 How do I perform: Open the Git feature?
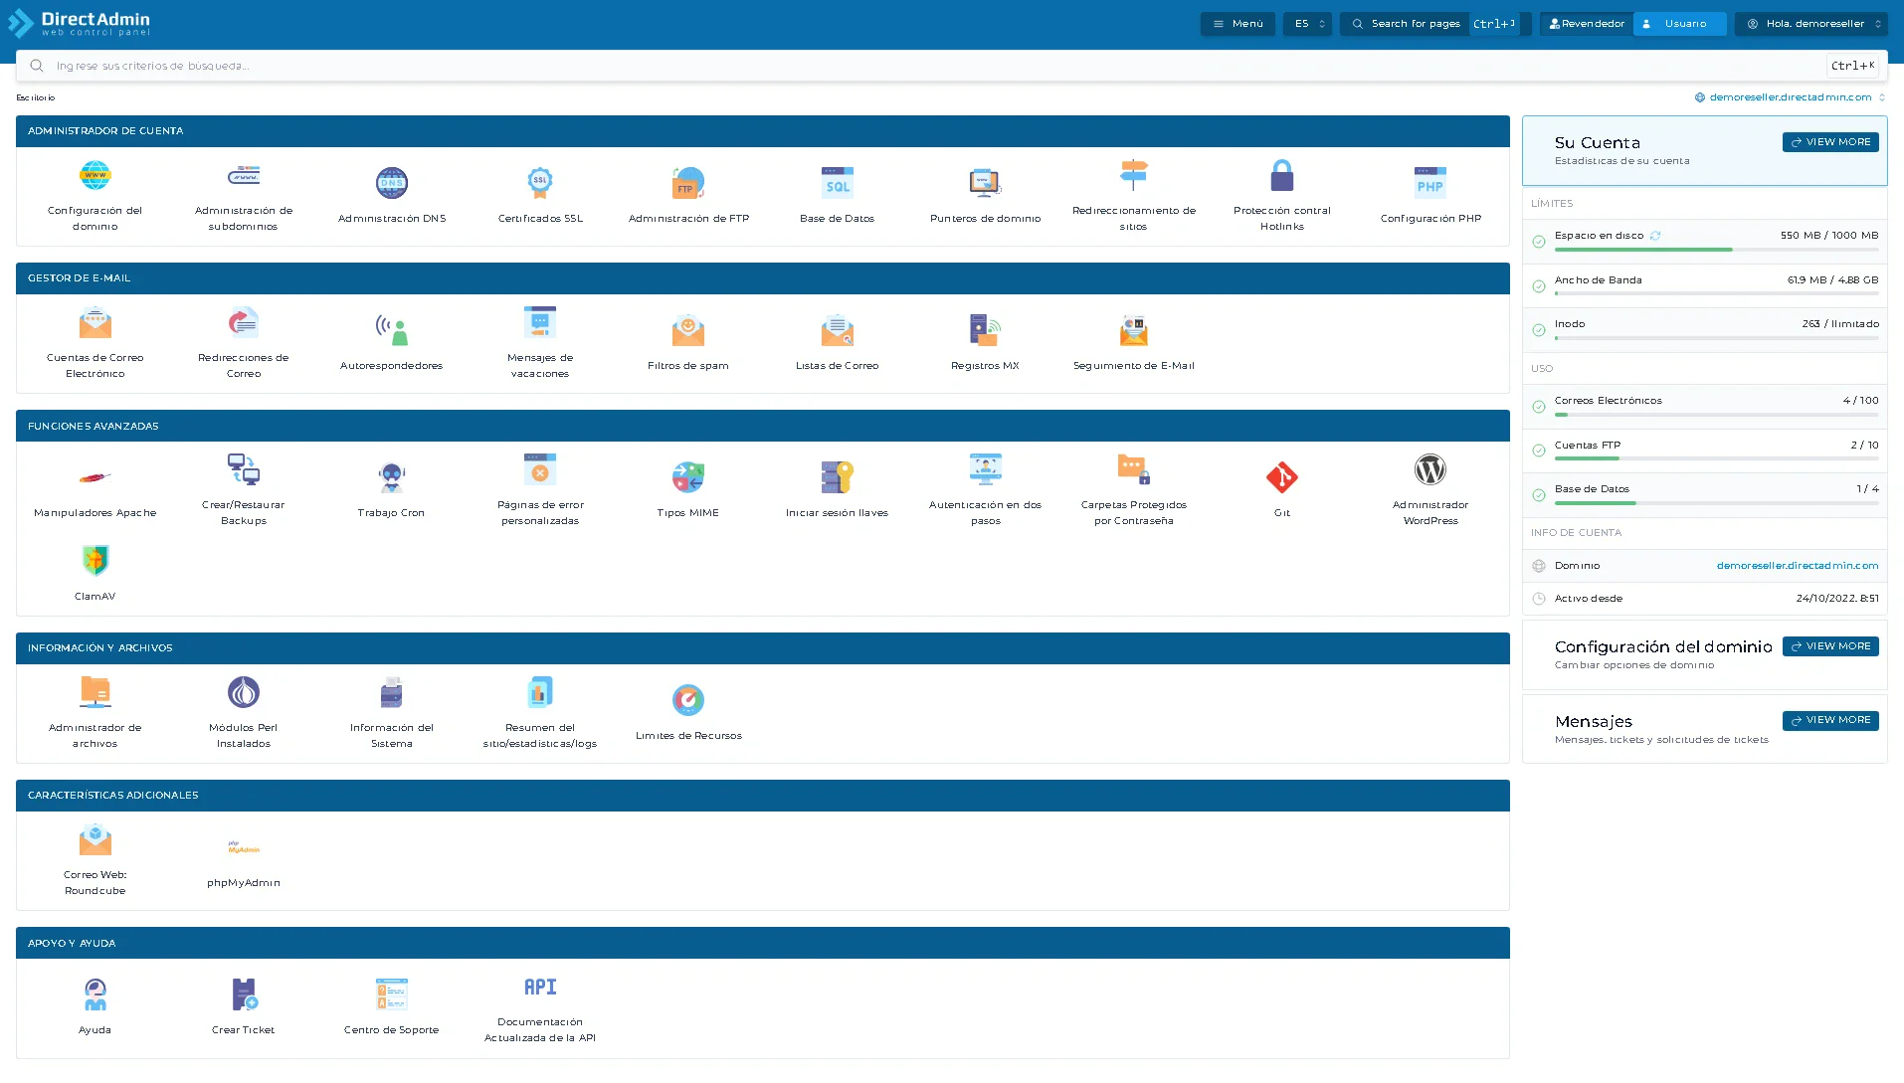pos(1282,487)
